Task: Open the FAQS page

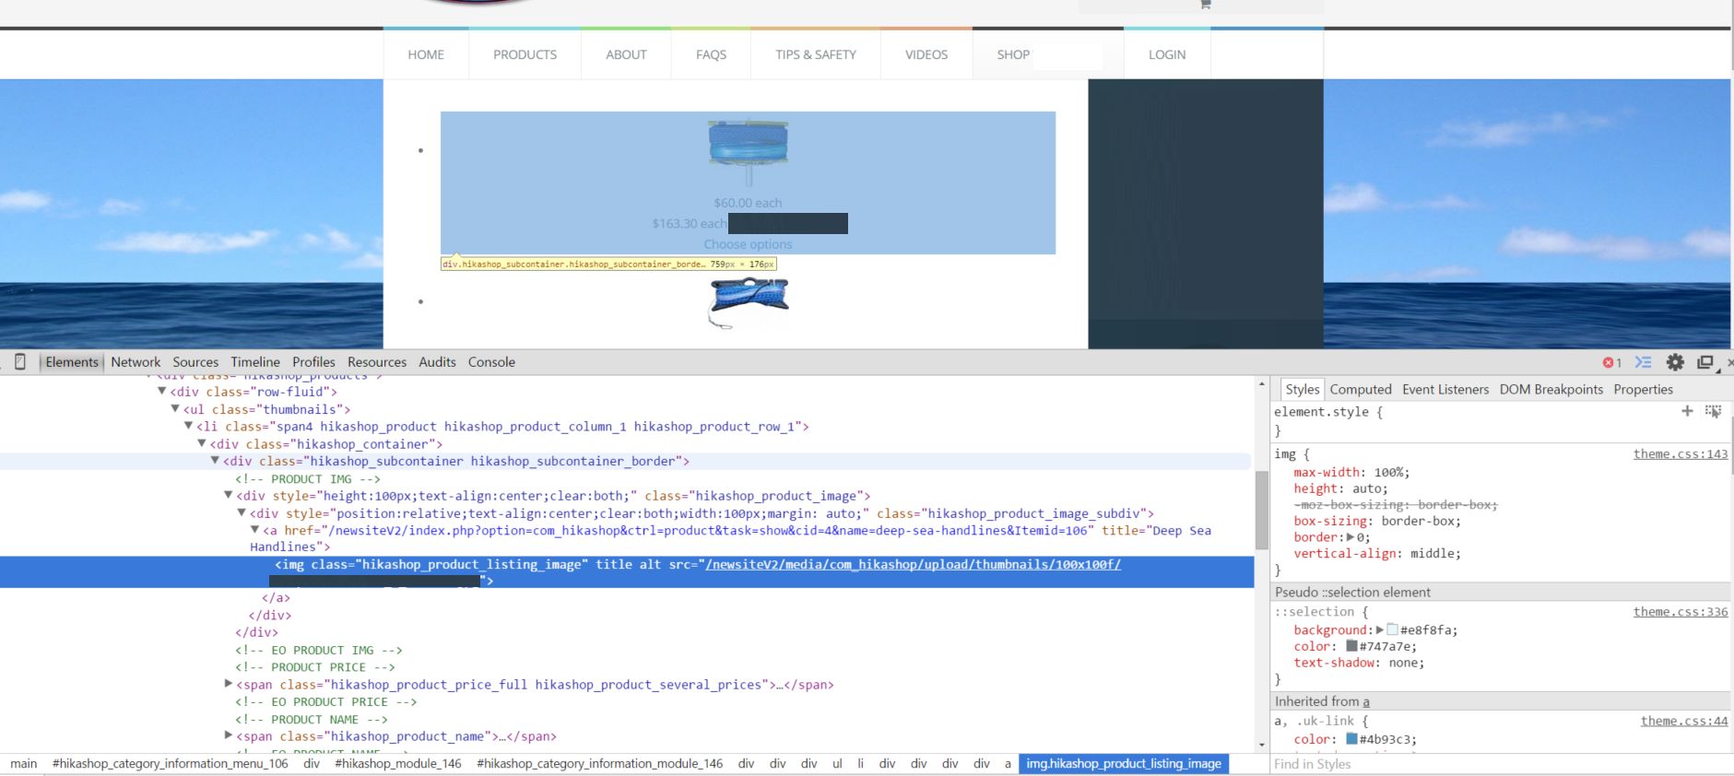Action: click(711, 54)
